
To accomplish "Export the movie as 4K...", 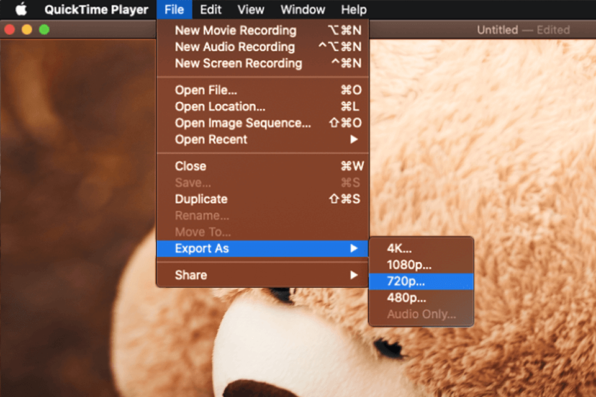I will [x=421, y=249].
